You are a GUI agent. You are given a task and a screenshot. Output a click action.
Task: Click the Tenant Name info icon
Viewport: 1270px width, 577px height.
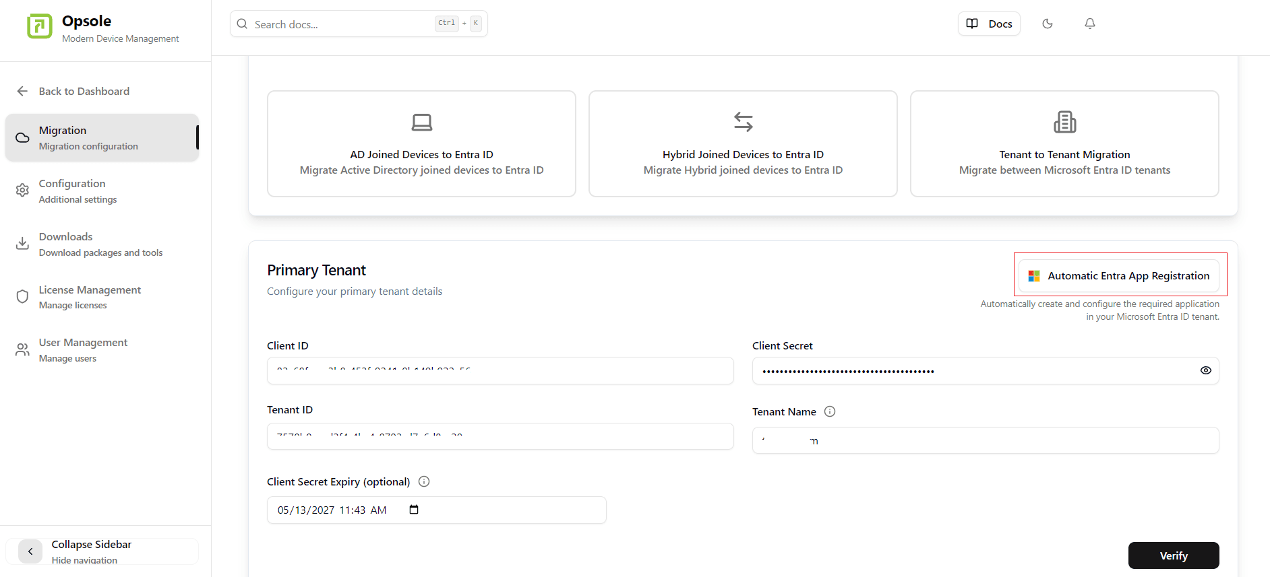830,411
